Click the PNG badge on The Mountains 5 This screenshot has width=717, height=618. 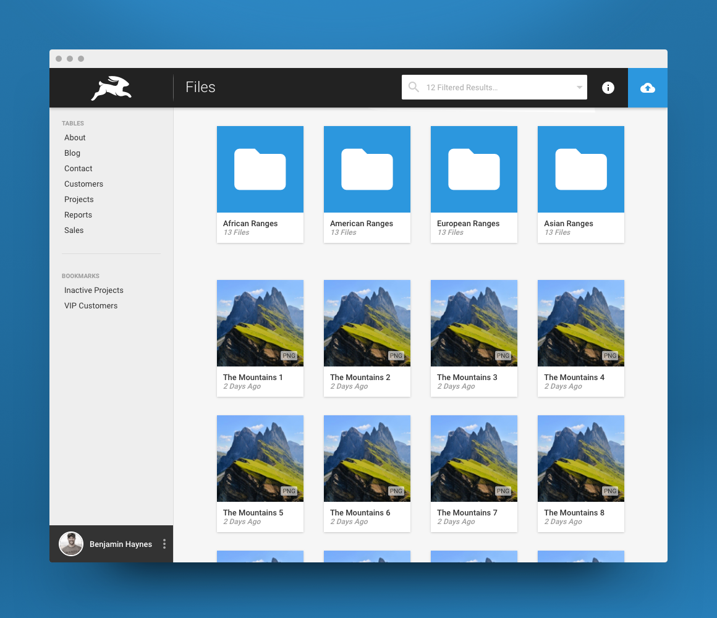click(x=289, y=491)
